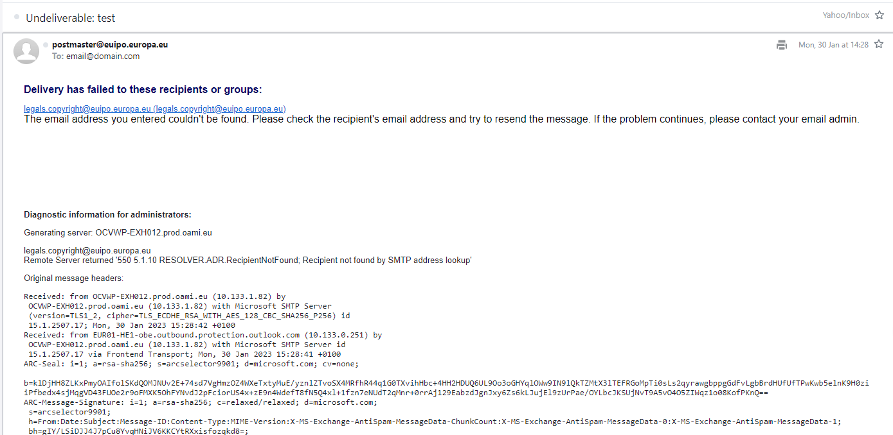Click the 'b=klDjHH8ZLKxPmy' signature block
Viewport: 893px width, 435px height.
446,388
